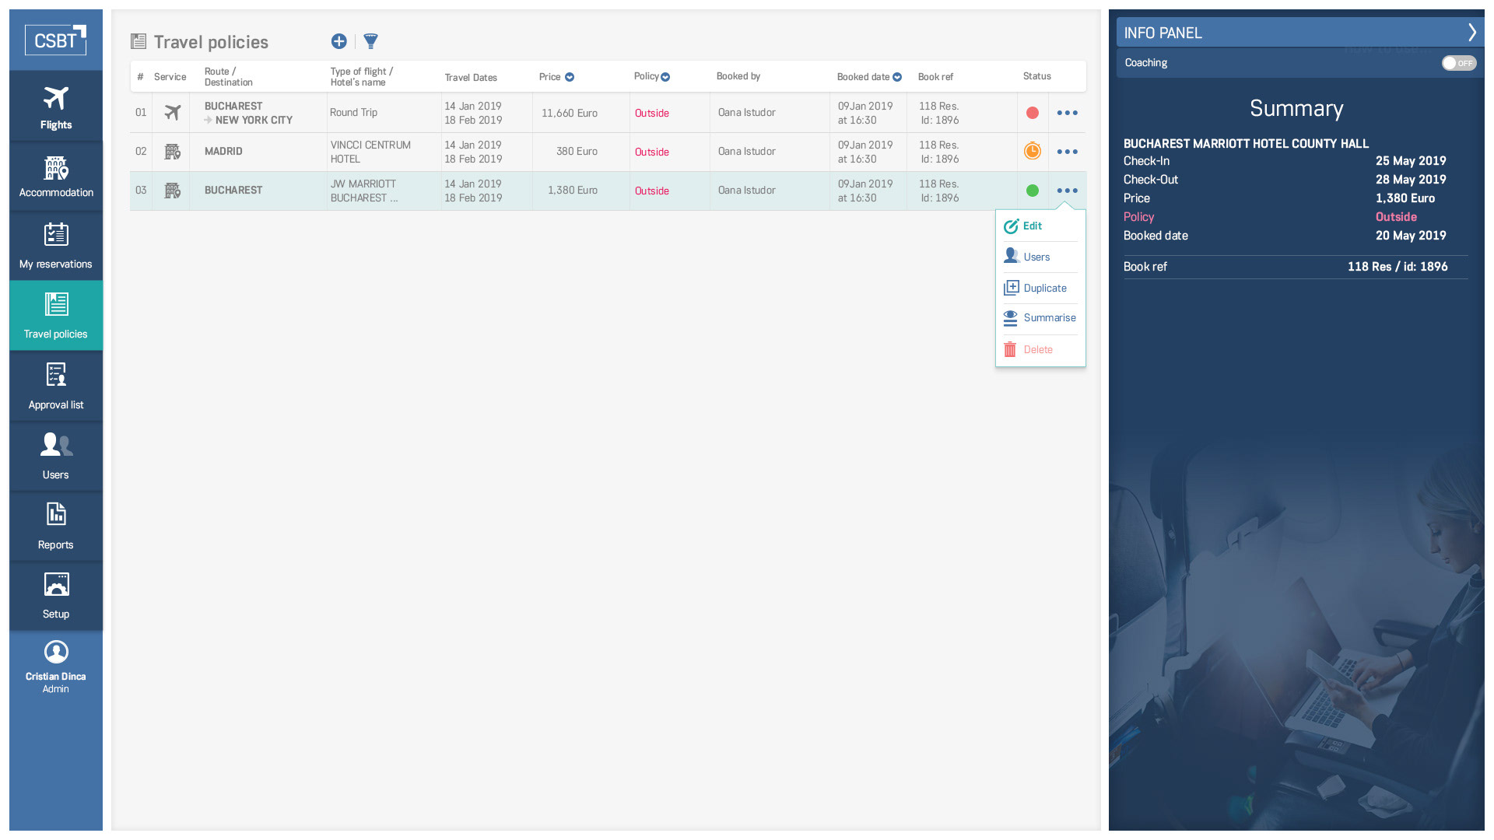Open three-dot menu for Madrid row
The image size is (1494, 840).
click(1067, 152)
